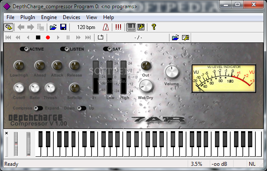Click the thin velocity slider beside keyboard
This screenshot has width=267, height=171.
tap(7, 146)
